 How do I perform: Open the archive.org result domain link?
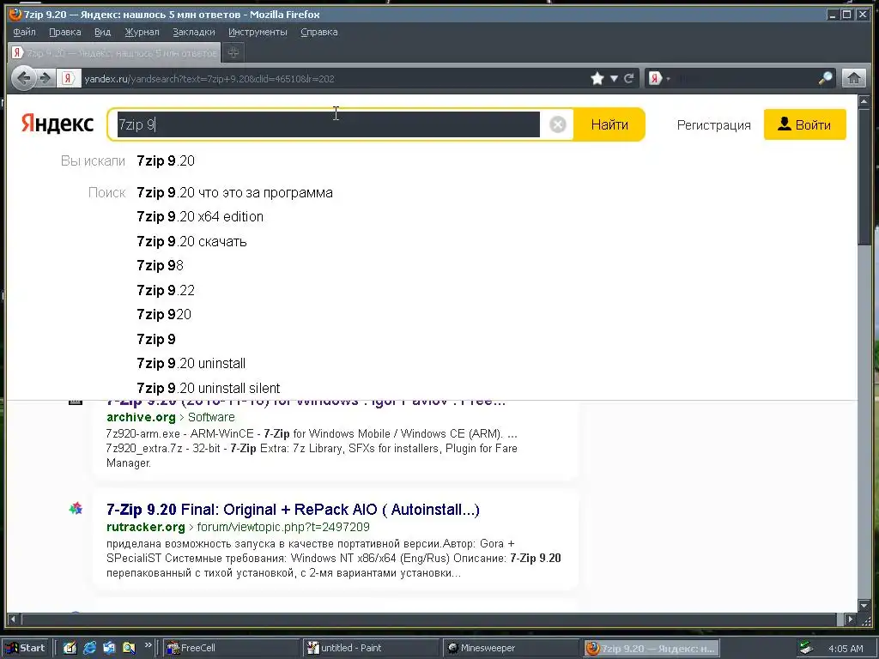point(141,418)
